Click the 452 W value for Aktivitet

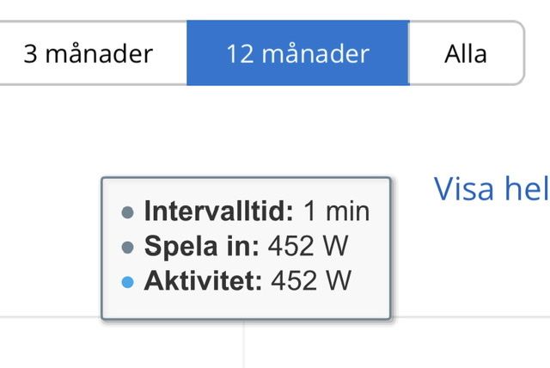[311, 281]
